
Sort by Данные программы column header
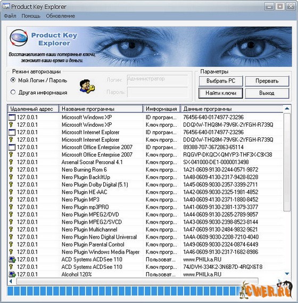click(x=232, y=109)
